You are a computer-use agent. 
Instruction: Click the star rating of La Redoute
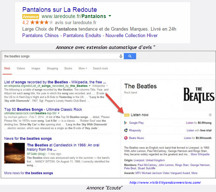coord(42,22)
